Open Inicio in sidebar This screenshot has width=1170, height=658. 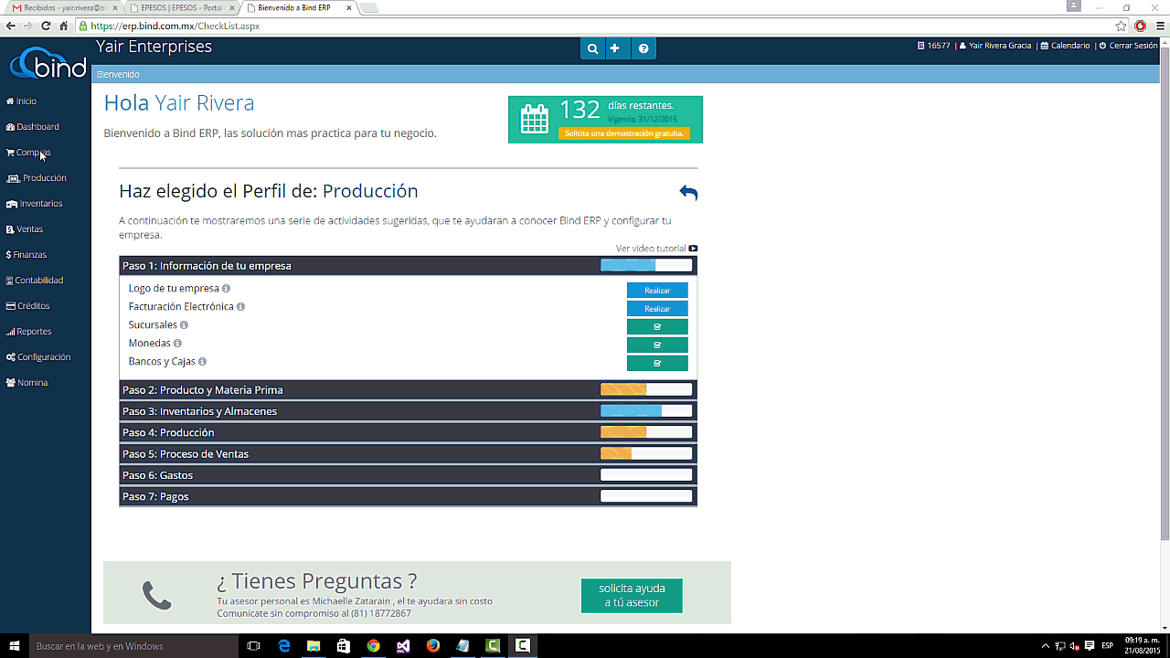(21, 101)
